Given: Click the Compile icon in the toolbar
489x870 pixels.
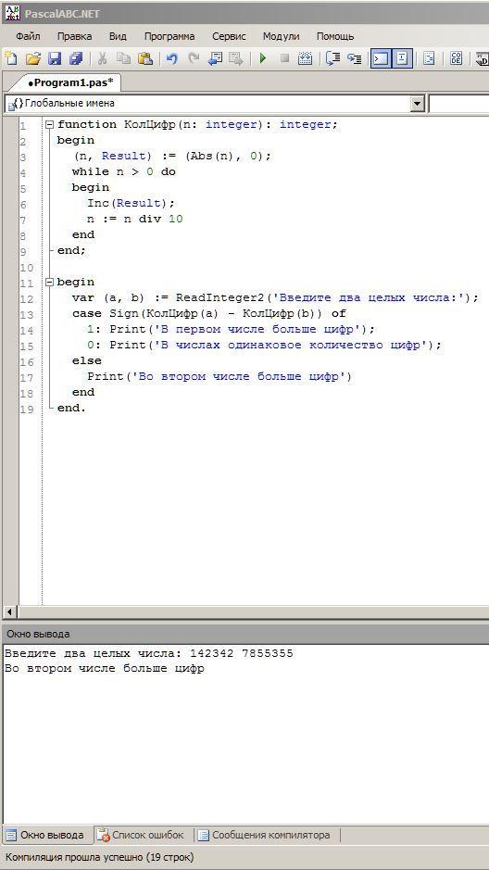Looking at the screenshot, I should tap(306, 58).
